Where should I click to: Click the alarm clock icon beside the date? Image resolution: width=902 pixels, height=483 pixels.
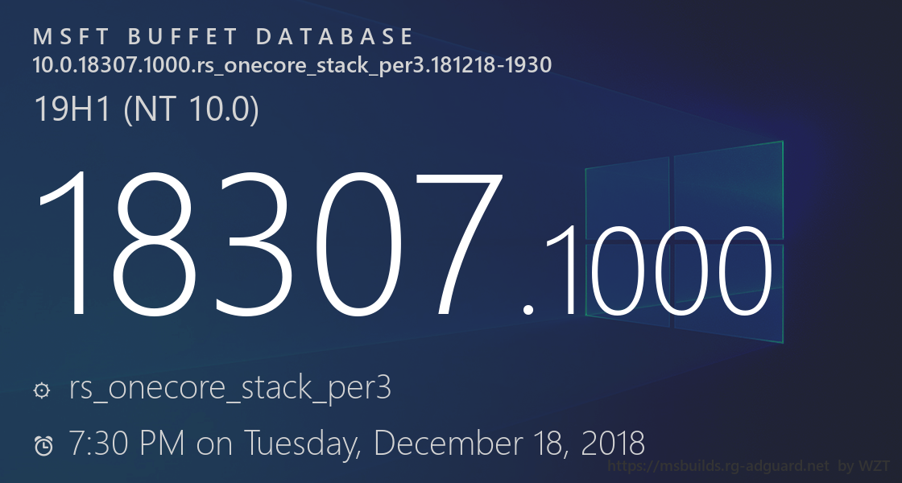click(x=43, y=444)
